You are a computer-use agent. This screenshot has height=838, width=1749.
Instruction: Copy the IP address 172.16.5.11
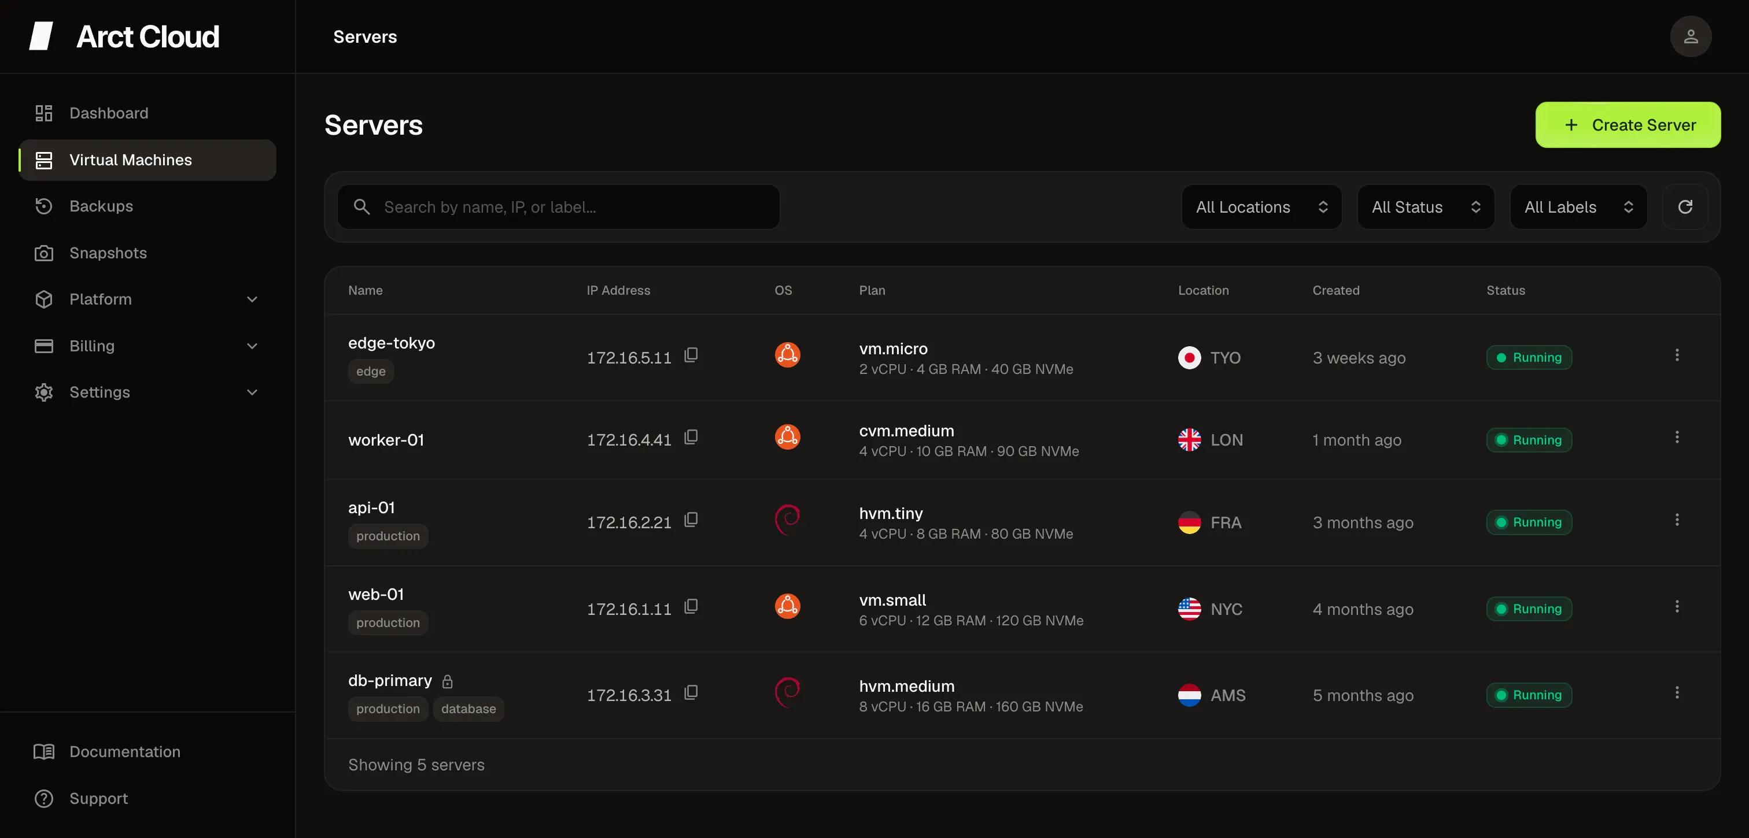click(x=691, y=355)
